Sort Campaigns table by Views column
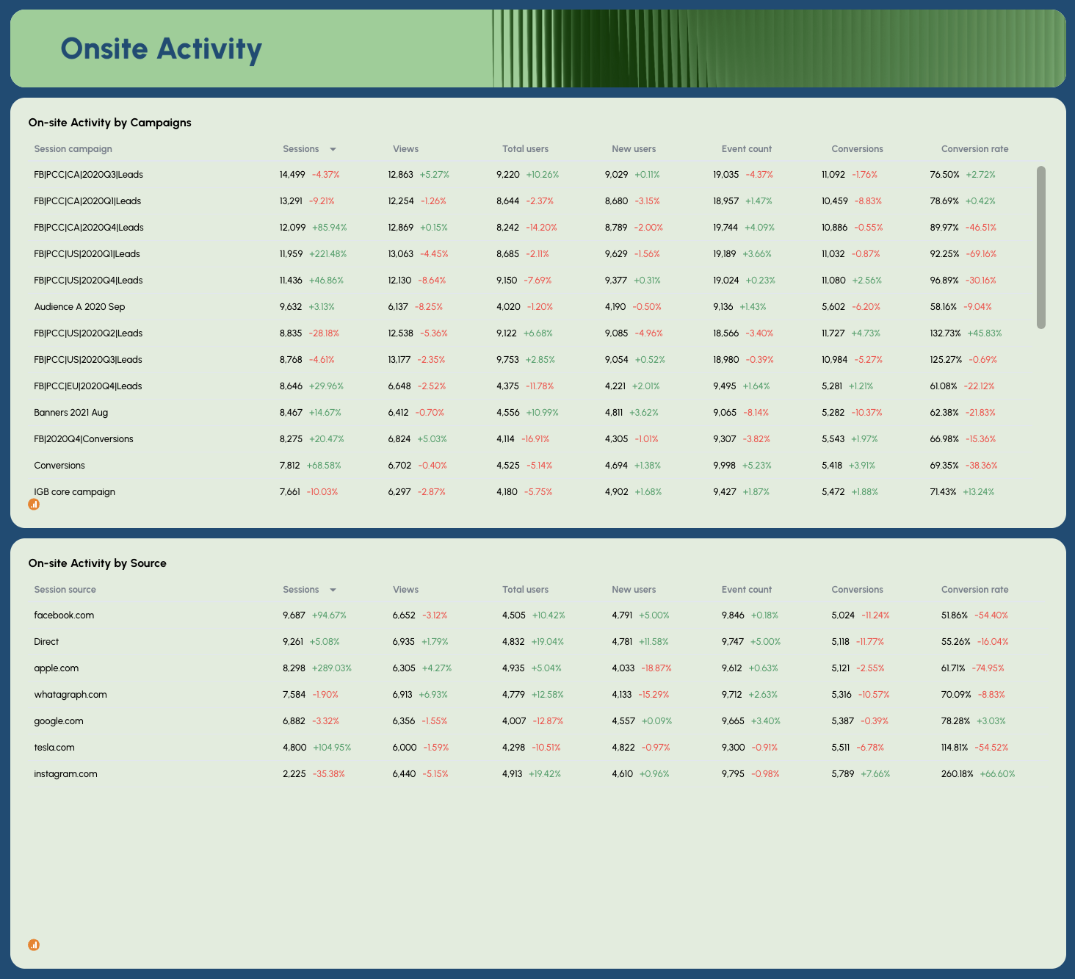This screenshot has width=1075, height=979. (x=405, y=148)
